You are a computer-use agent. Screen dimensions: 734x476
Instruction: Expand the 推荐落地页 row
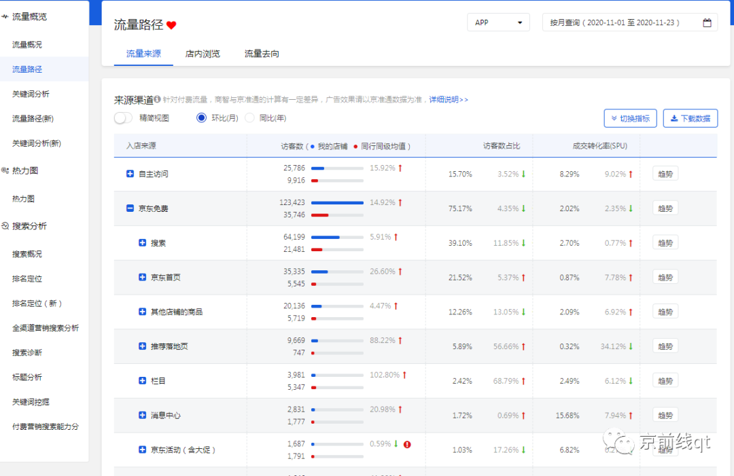pyautogui.click(x=142, y=346)
